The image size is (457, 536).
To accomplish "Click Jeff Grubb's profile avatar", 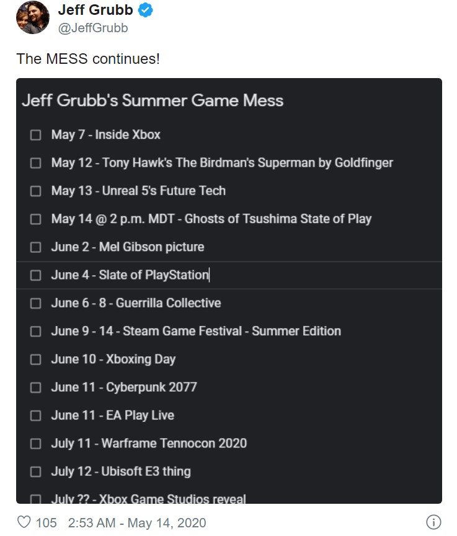I will pos(32,17).
